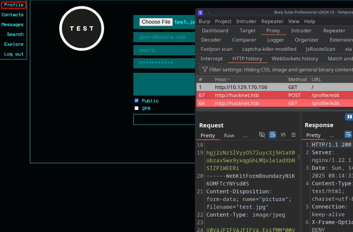
Task: Toggle non-printable characters in Request editor
Action: coord(262,135)
